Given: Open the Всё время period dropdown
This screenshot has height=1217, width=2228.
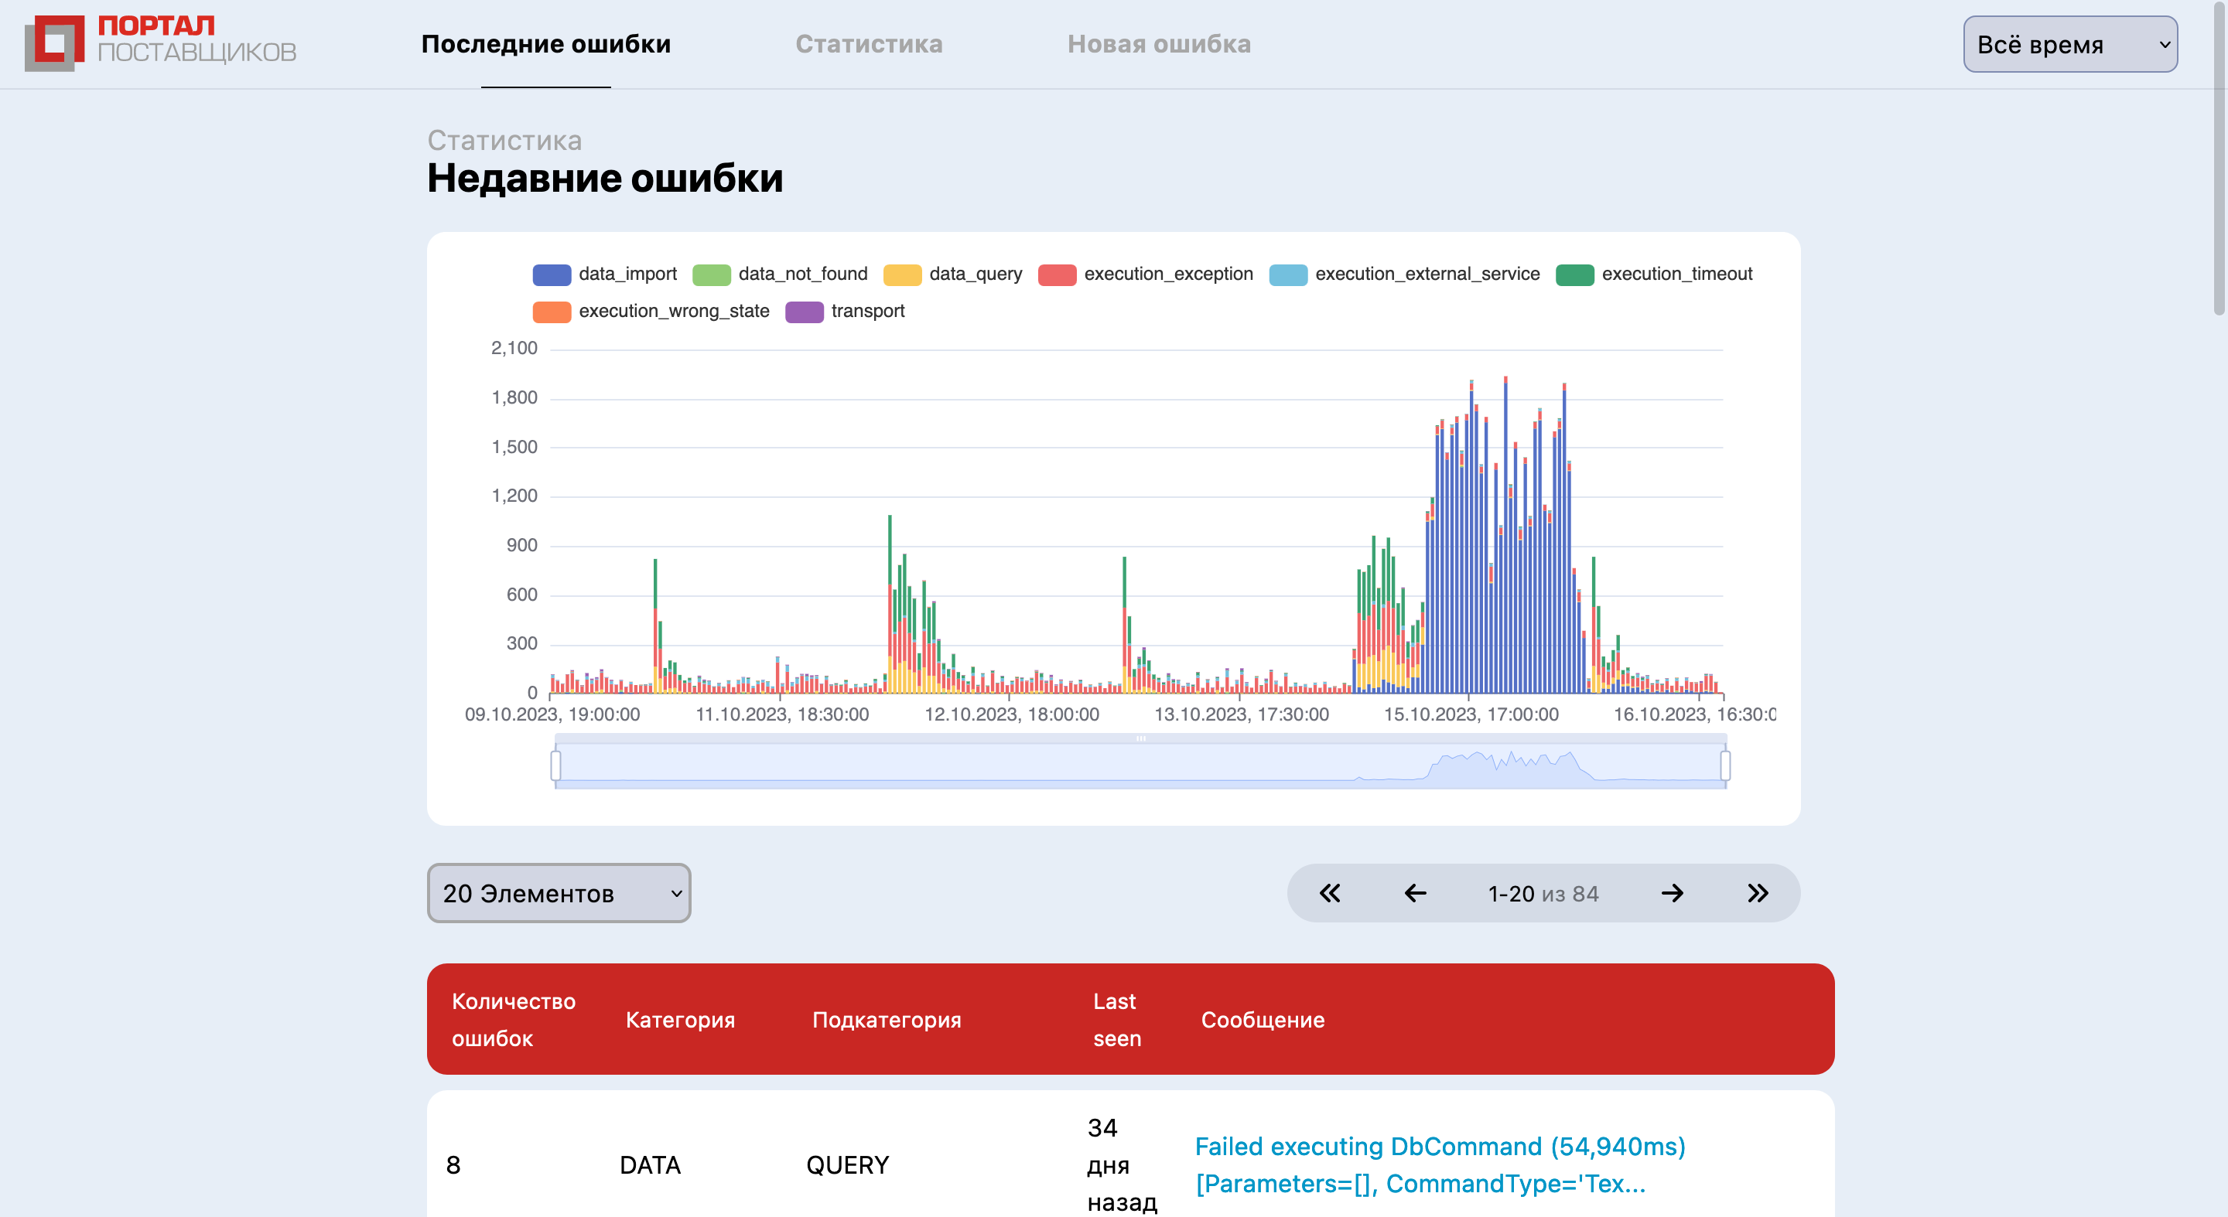Looking at the screenshot, I should 2069,44.
